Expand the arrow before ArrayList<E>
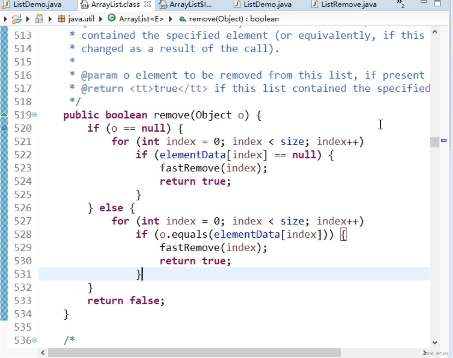Image resolution: width=453 pixels, height=358 pixels. click(101, 19)
